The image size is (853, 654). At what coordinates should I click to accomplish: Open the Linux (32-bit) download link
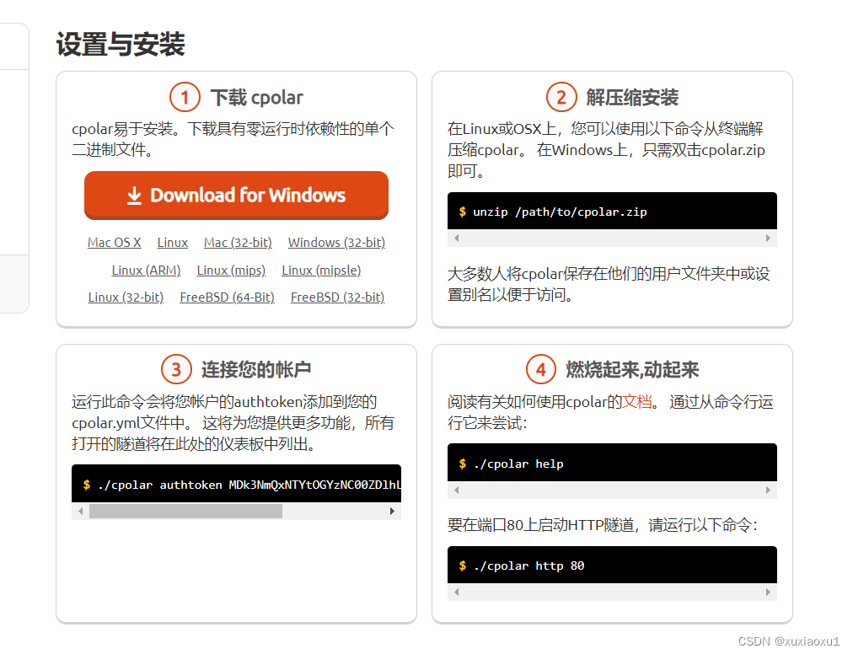click(x=126, y=298)
